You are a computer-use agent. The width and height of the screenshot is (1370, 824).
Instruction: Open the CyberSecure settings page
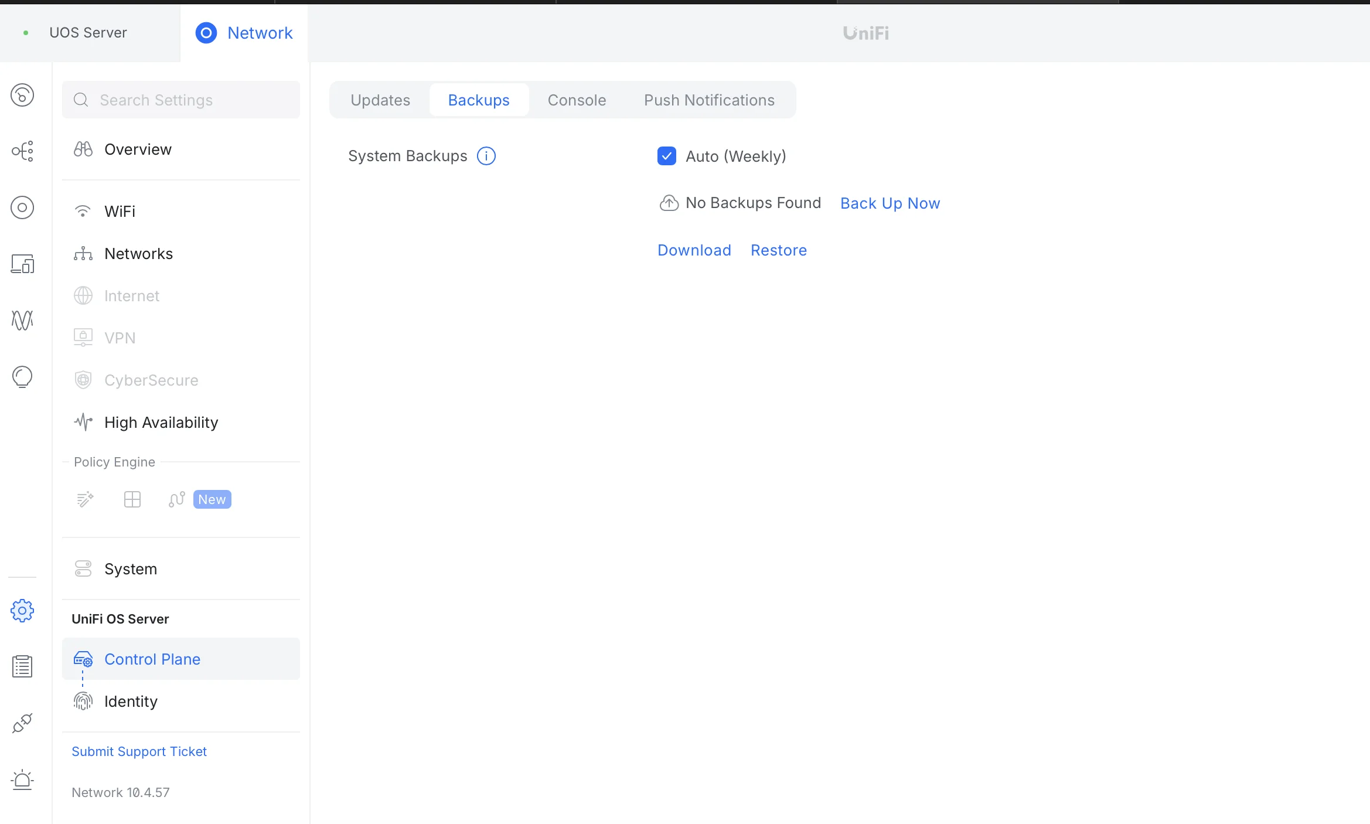tap(181, 380)
